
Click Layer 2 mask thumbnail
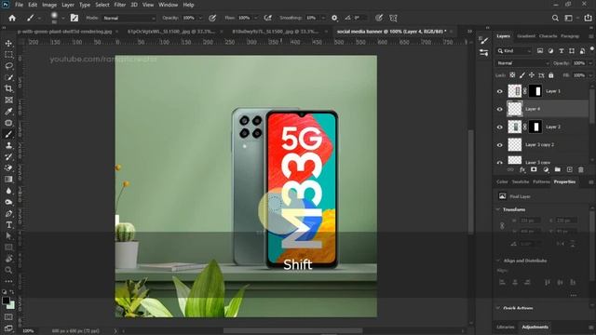(535, 127)
